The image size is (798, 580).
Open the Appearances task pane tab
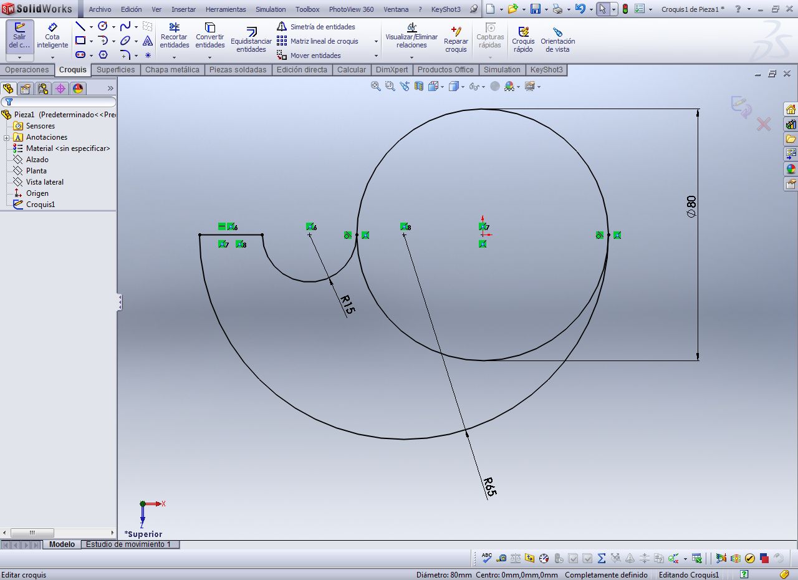pyautogui.click(x=791, y=169)
